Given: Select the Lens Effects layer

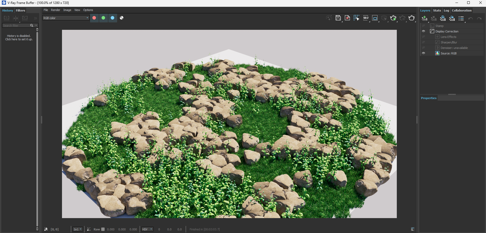Looking at the screenshot, I should pyautogui.click(x=448, y=37).
